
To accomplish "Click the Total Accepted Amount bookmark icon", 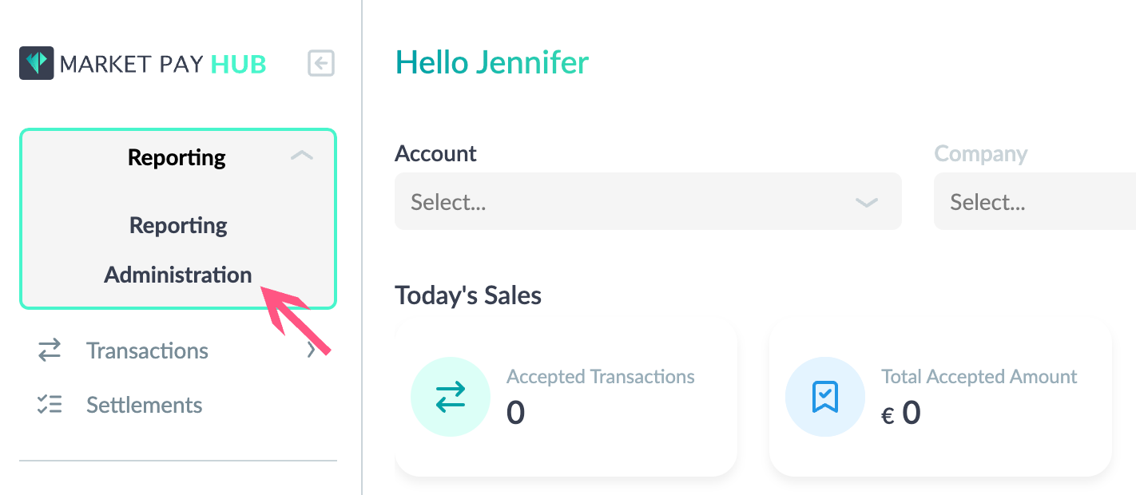I will click(x=824, y=397).
